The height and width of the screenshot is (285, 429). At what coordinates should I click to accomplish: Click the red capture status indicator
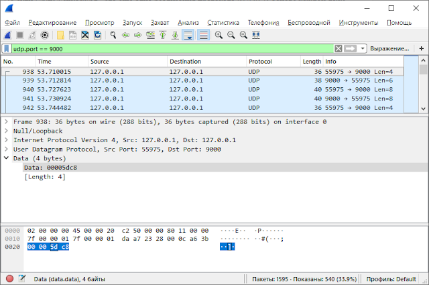pyautogui.click(x=9, y=279)
